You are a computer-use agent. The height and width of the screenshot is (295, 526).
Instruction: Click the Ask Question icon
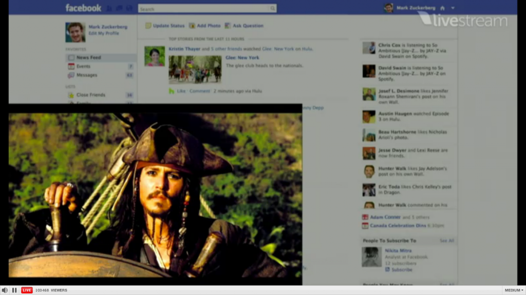pyautogui.click(x=228, y=26)
